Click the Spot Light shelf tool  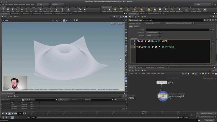(x=115, y=10)
